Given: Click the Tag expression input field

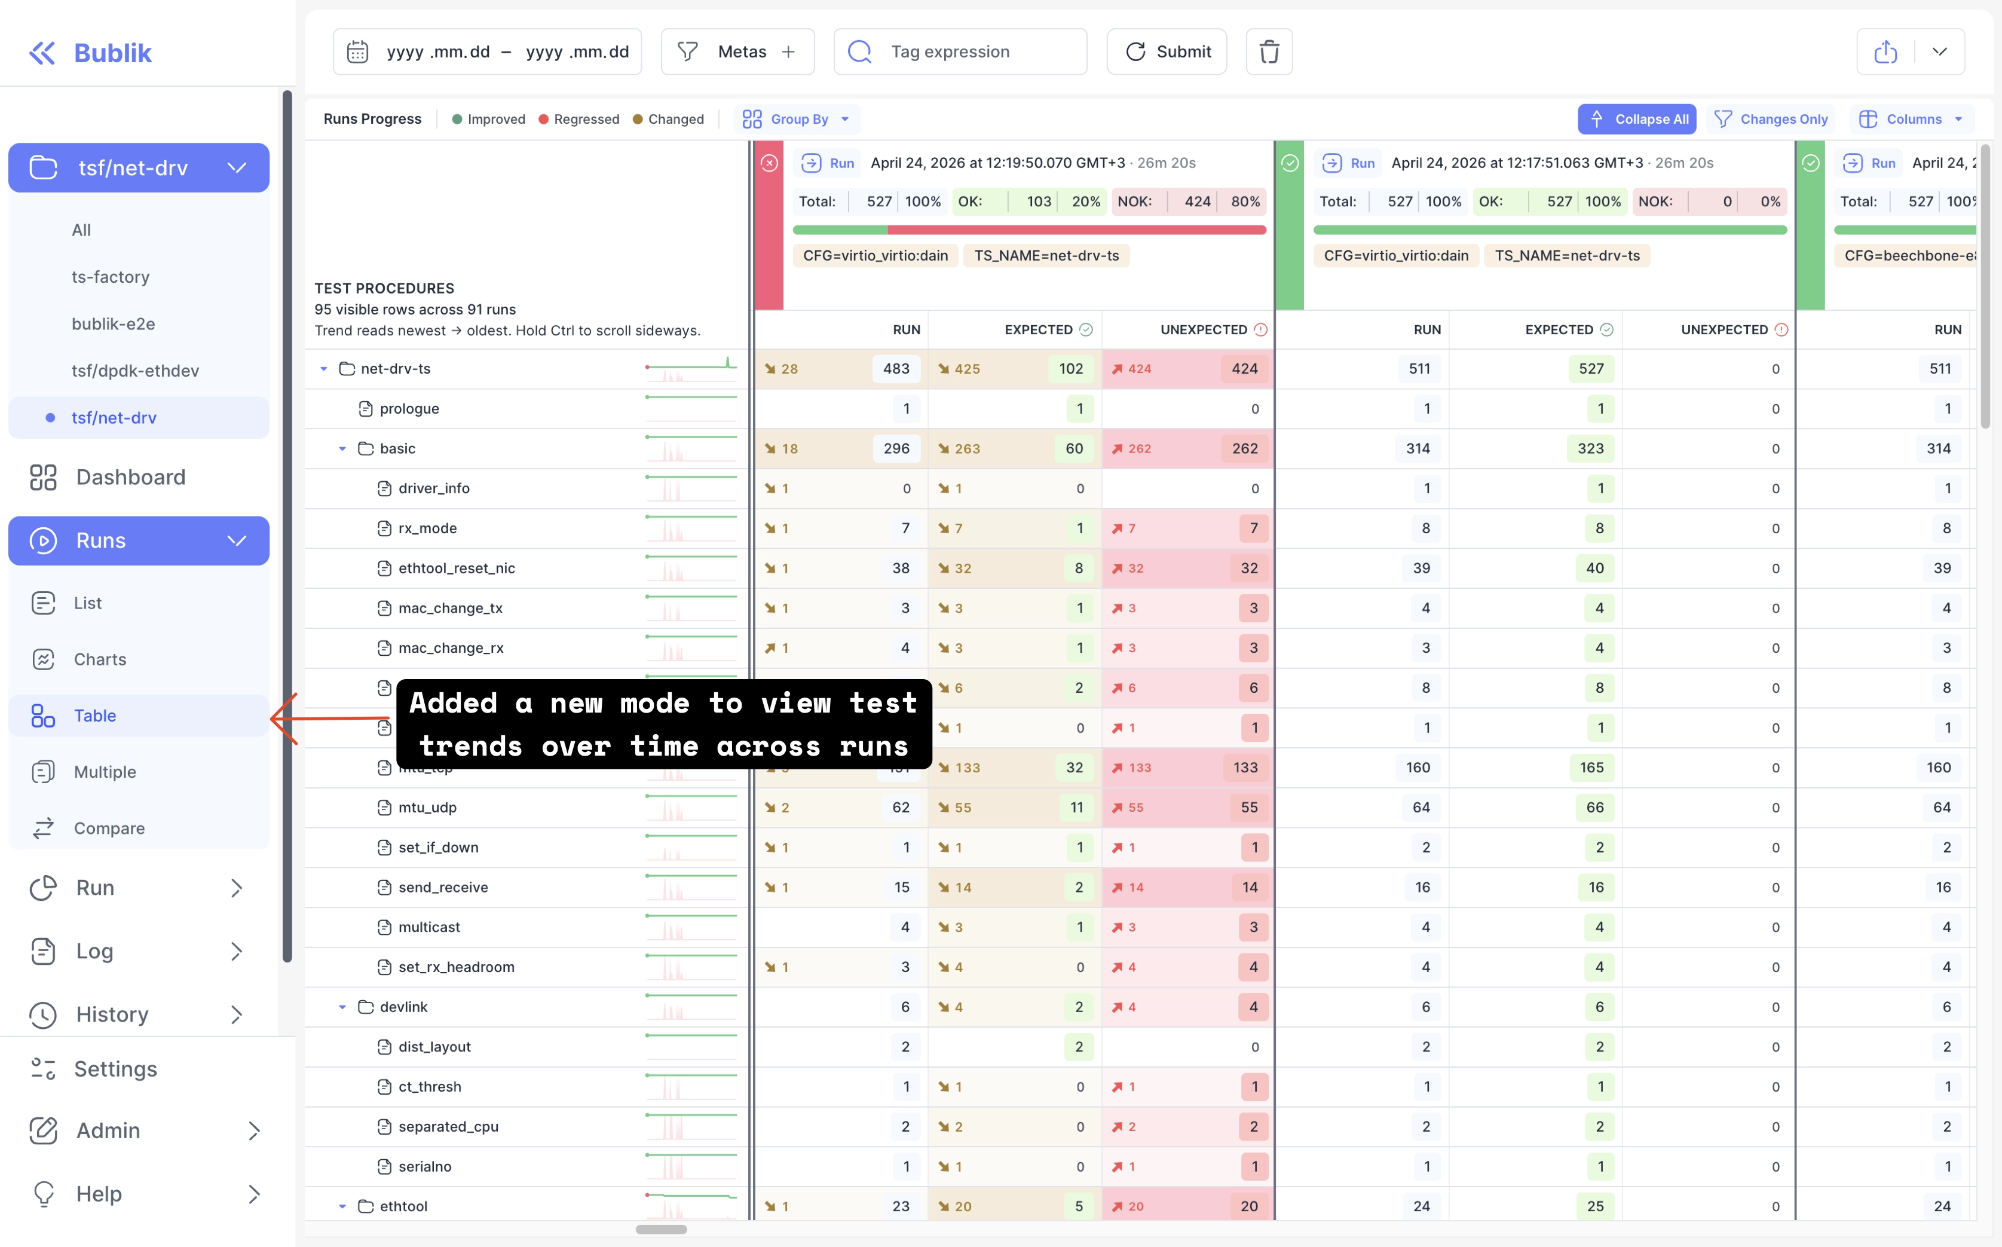Looking at the screenshot, I should coord(960,52).
